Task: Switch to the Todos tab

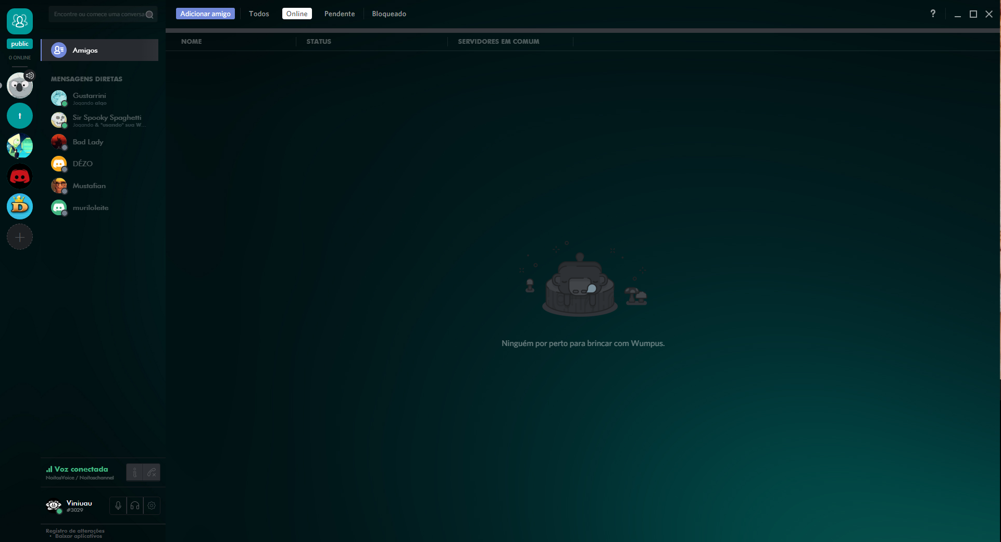Action: (x=259, y=14)
